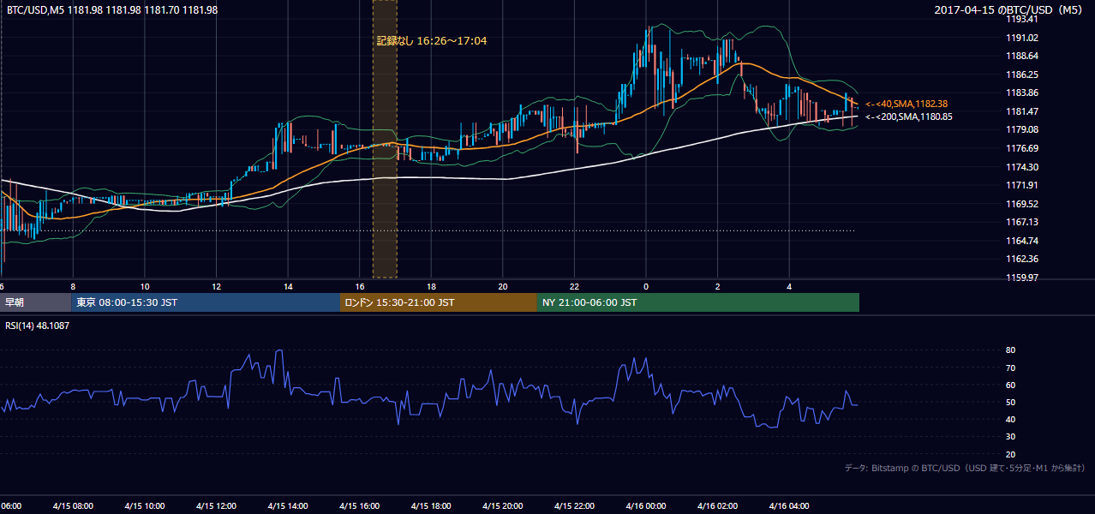Click price axis value 1181.47
The width and height of the screenshot is (1095, 514).
(x=1022, y=111)
